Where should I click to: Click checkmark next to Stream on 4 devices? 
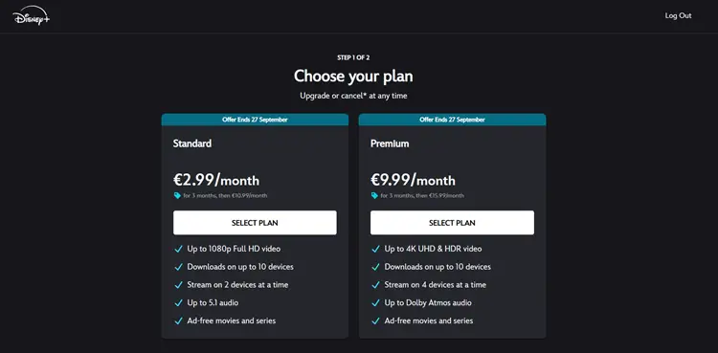(x=375, y=285)
